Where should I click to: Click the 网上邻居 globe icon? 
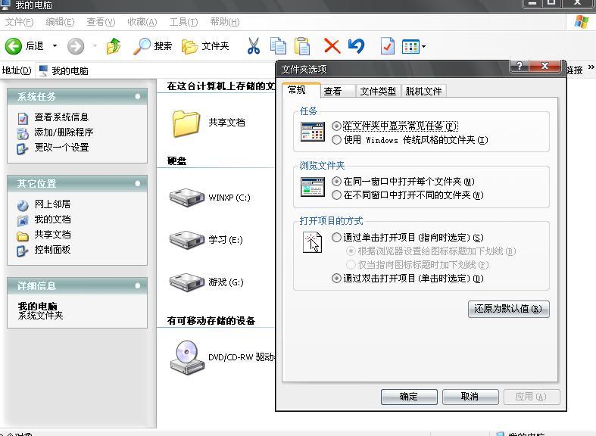(x=23, y=205)
